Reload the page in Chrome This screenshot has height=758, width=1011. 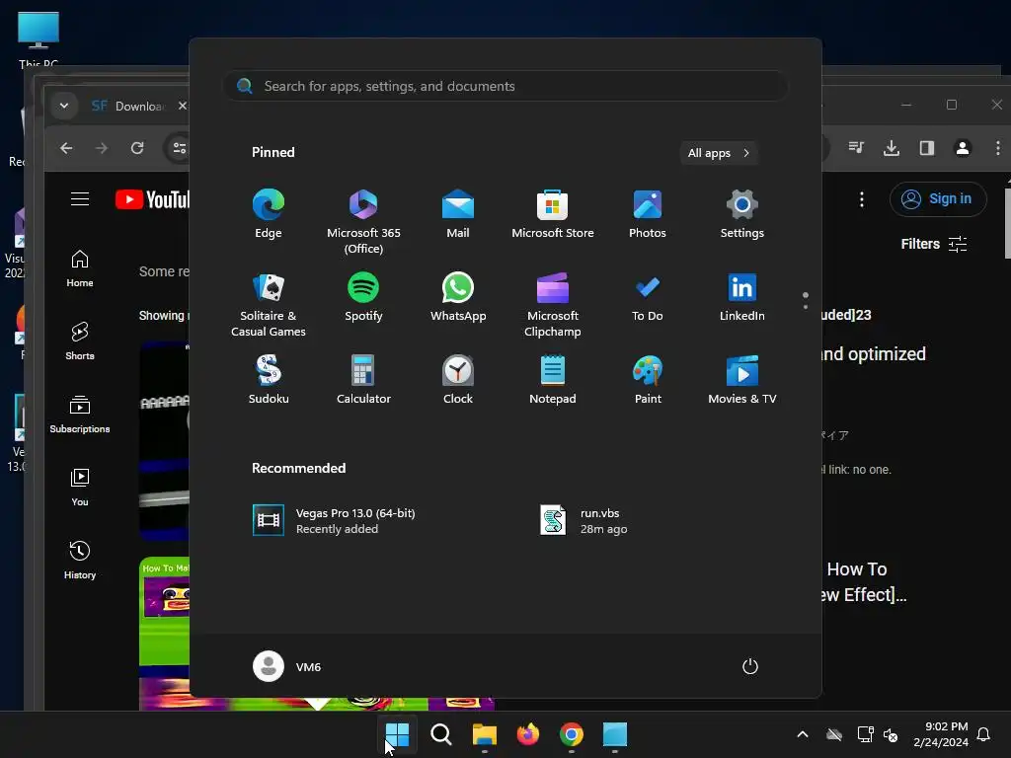[x=137, y=148]
